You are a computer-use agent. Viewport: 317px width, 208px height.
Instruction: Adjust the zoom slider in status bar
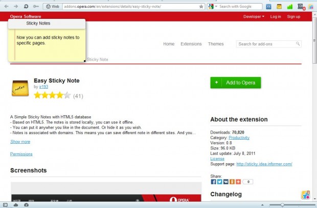[282, 205]
